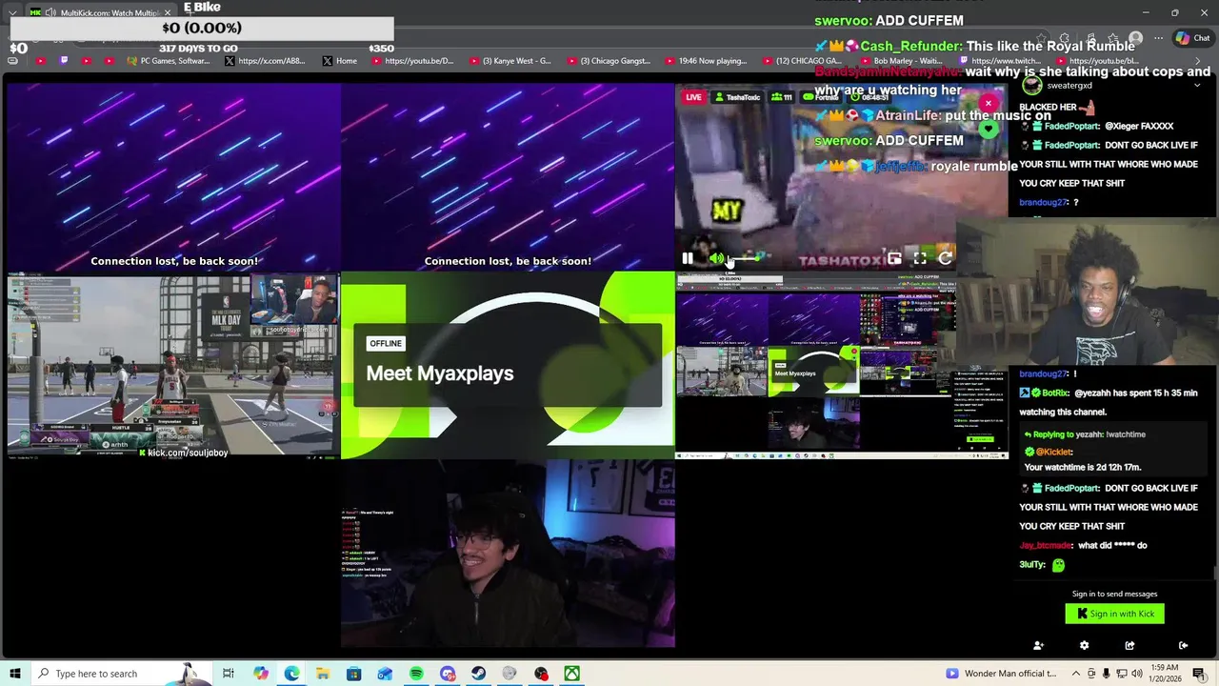Image resolution: width=1219 pixels, height=686 pixels.
Task: Reload the TashaToxic stream player
Action: coord(945,258)
